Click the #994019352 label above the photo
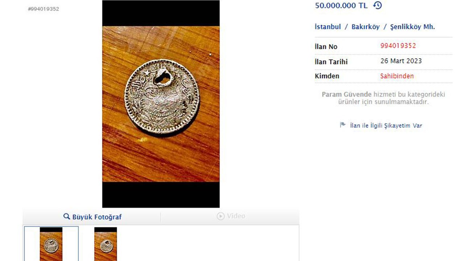The width and height of the screenshot is (464, 261). click(43, 9)
